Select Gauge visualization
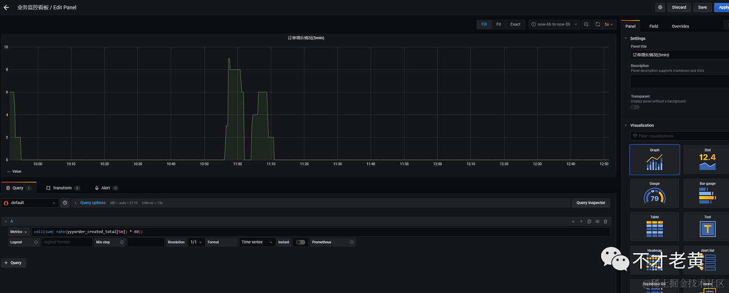 [655, 193]
